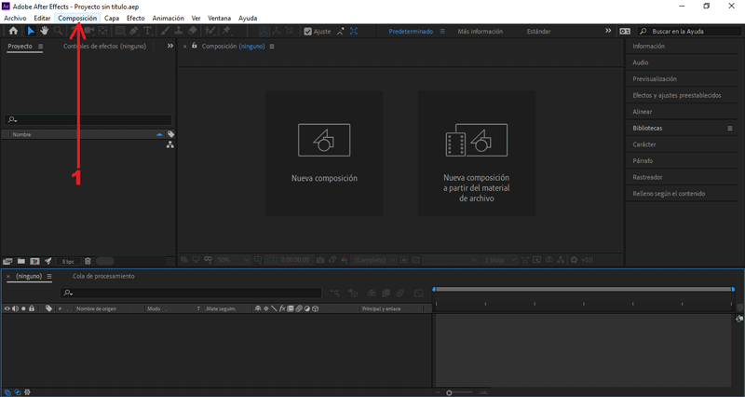Screen dimensions: 745x397
Task: Toggle snap to edges extending beyond layer
Action: pyautogui.click(x=340, y=32)
